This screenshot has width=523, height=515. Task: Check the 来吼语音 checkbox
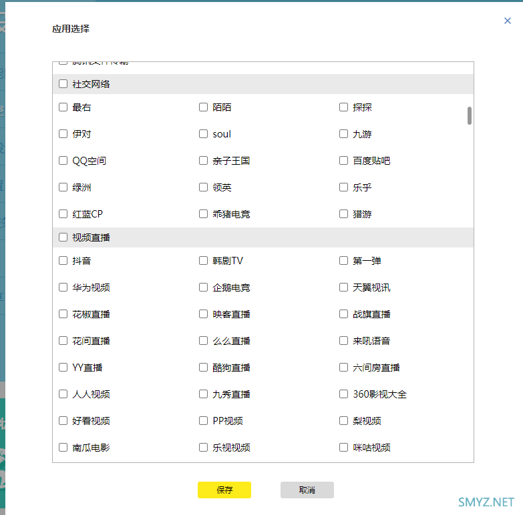(343, 340)
